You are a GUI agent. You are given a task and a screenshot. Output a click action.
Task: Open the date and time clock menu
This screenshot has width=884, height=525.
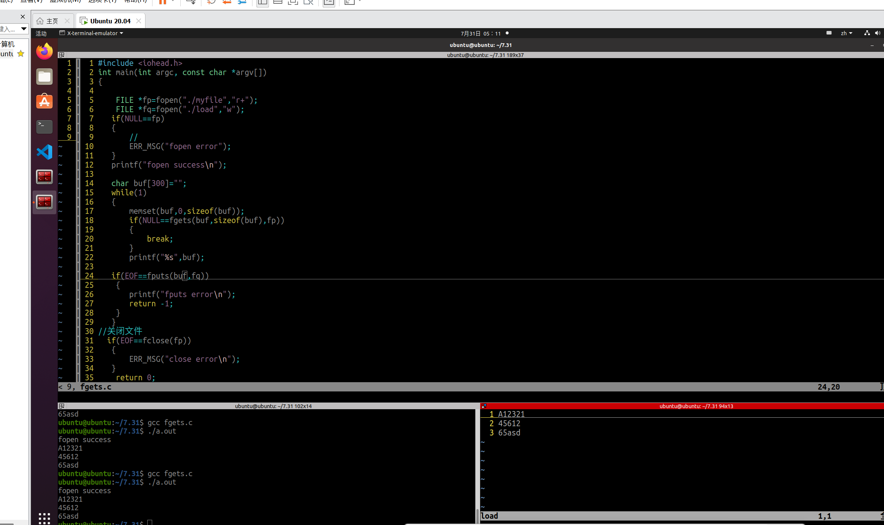480,34
